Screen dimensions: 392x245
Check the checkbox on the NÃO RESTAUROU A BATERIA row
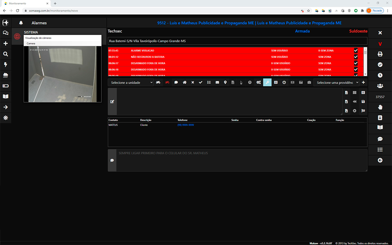356,57
